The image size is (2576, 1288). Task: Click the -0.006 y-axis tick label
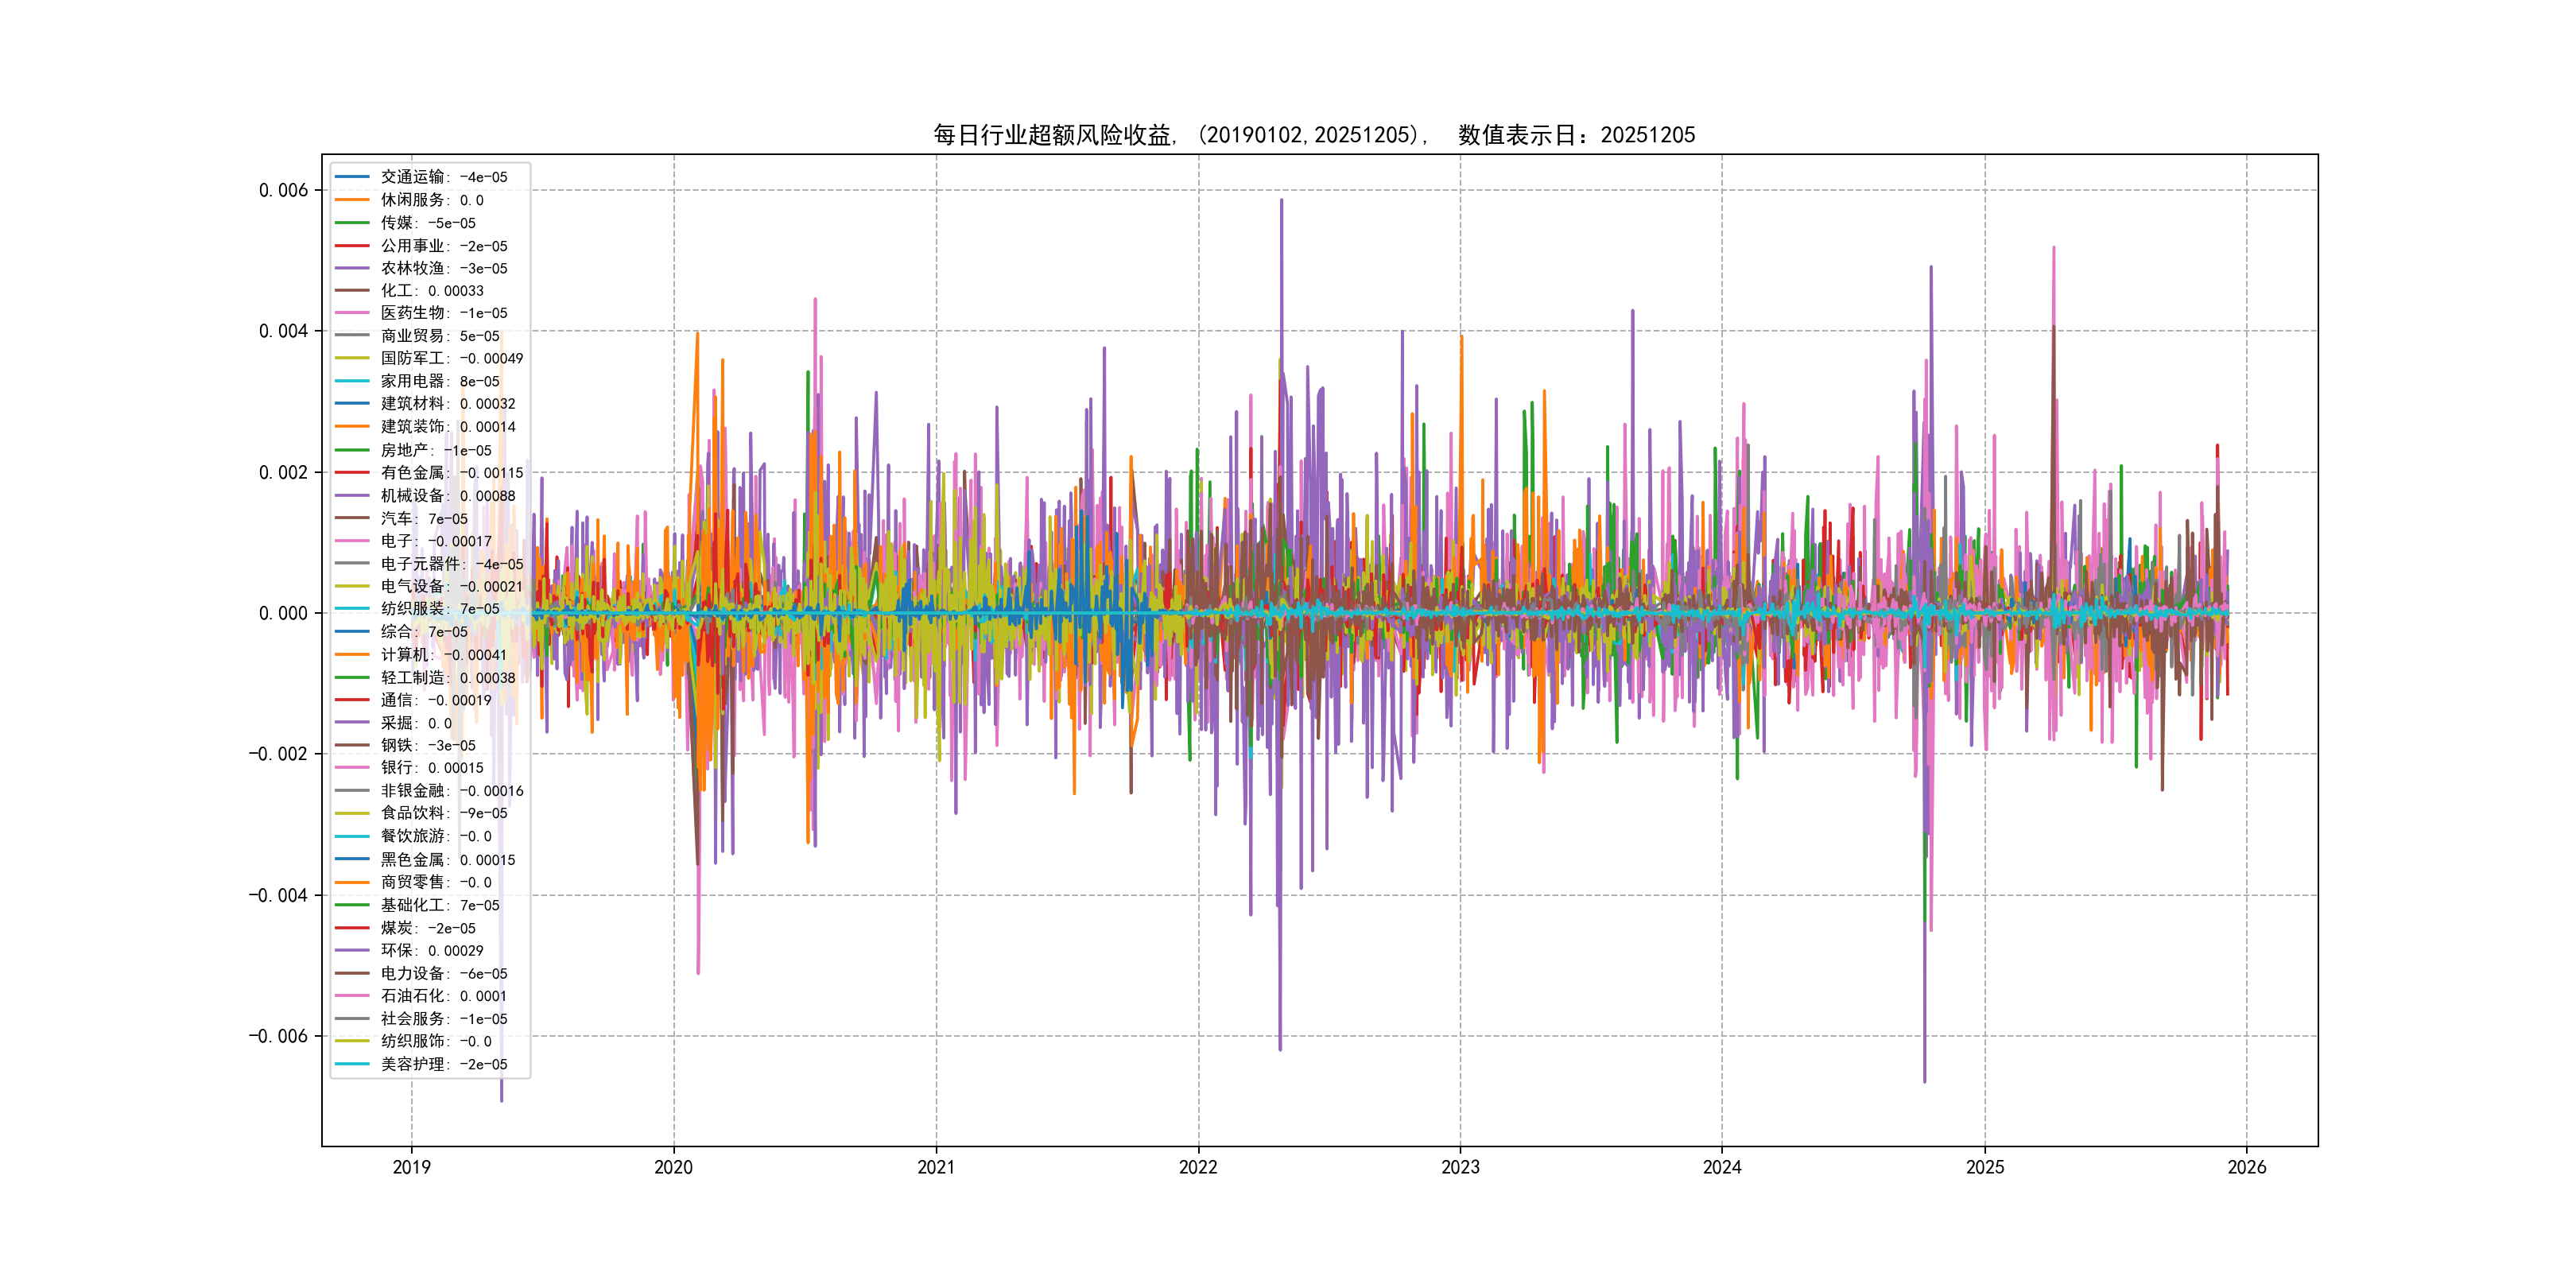pos(278,1036)
